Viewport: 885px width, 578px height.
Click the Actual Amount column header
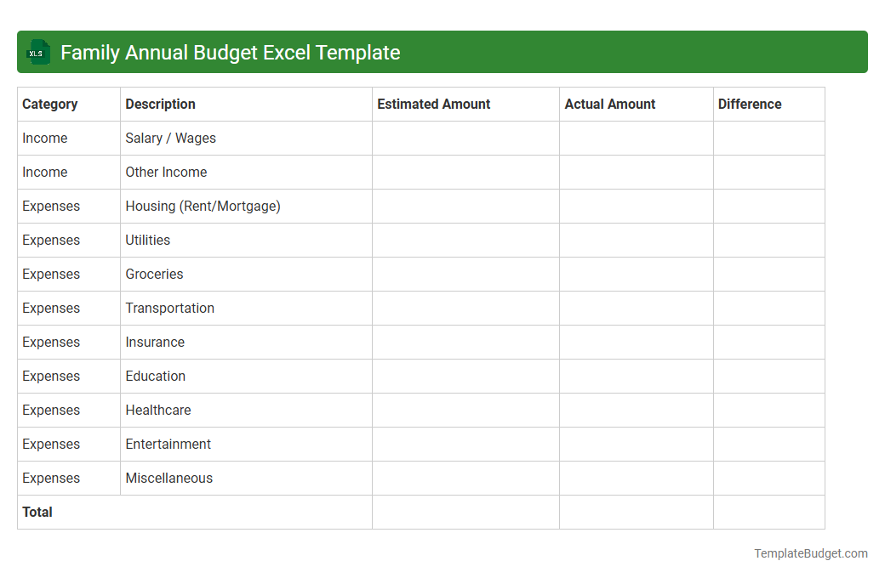click(x=610, y=104)
